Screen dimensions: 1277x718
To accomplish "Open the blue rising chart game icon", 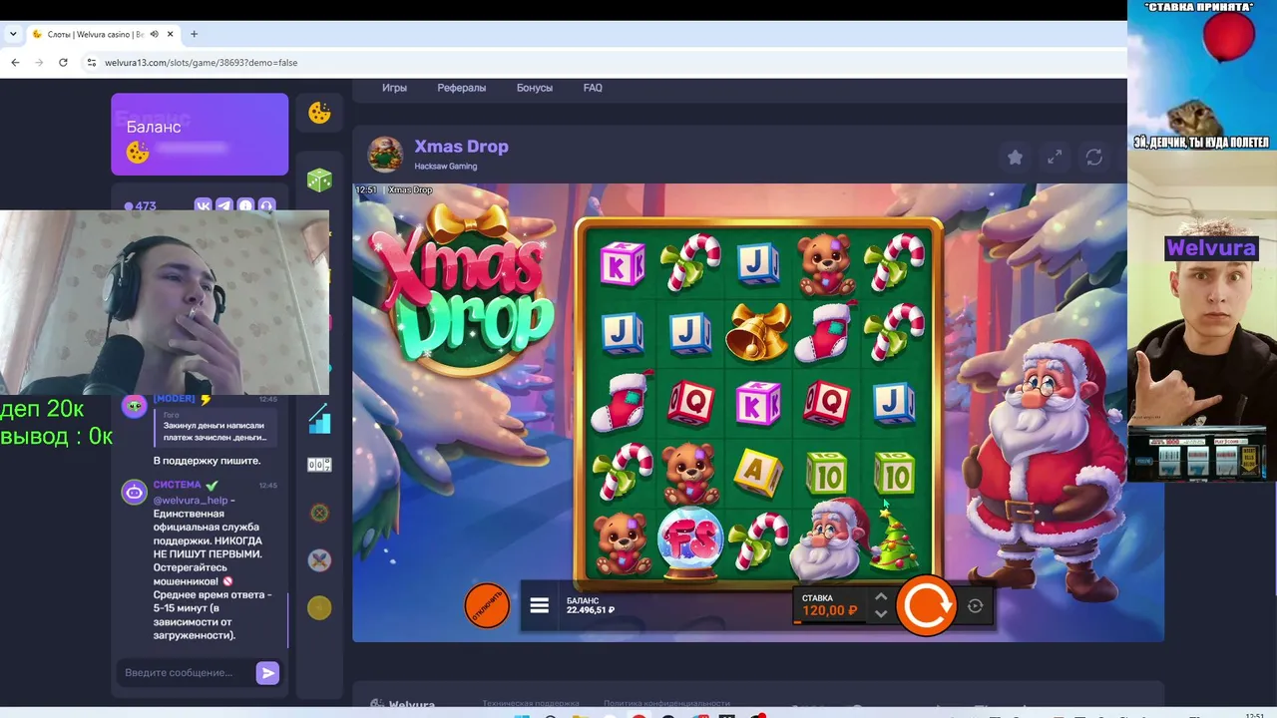I will point(319,419).
